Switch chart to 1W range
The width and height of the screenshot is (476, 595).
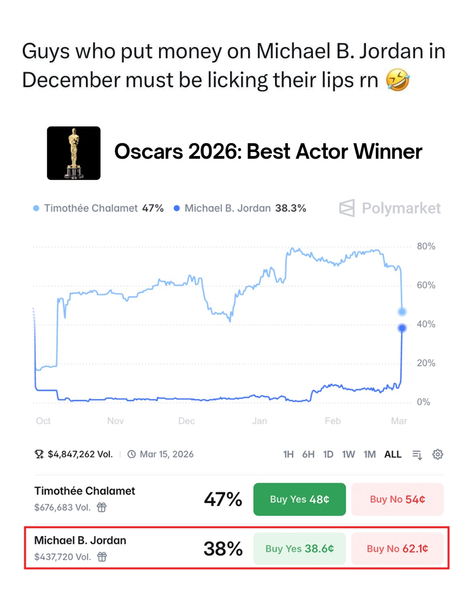click(x=348, y=454)
